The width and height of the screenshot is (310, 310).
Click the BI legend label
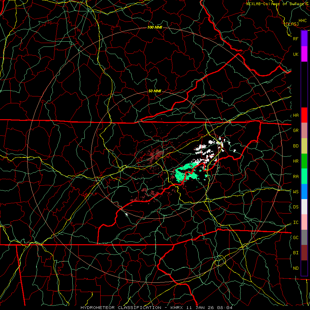pos(296,253)
